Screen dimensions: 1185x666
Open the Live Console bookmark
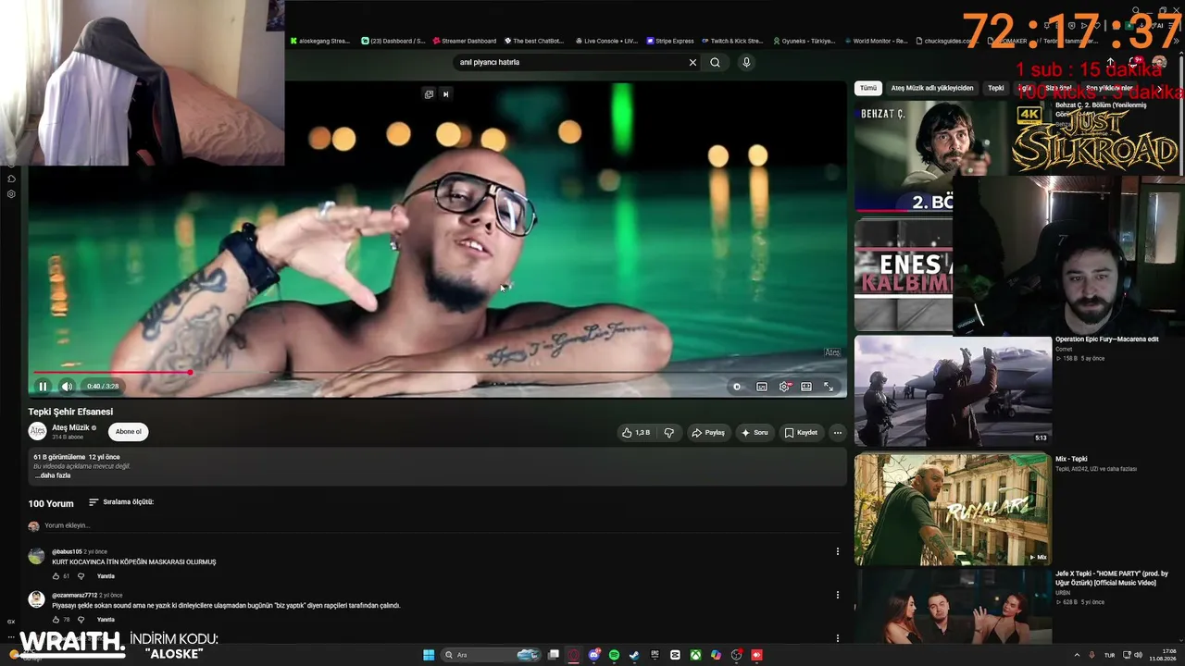click(607, 41)
